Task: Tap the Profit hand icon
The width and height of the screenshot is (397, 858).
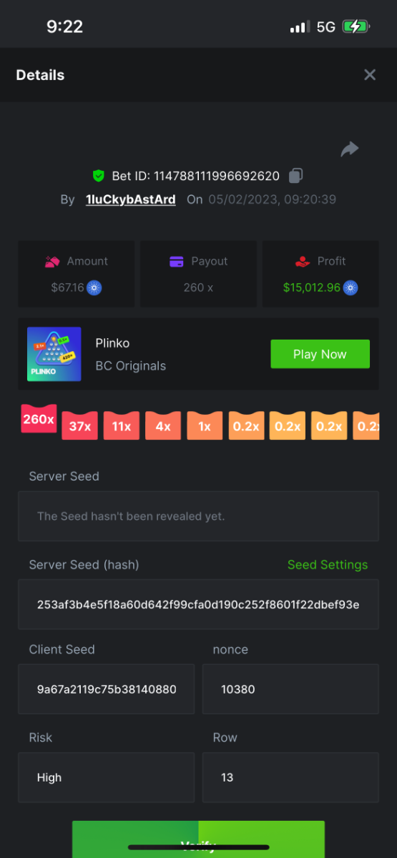Action: [x=303, y=262]
